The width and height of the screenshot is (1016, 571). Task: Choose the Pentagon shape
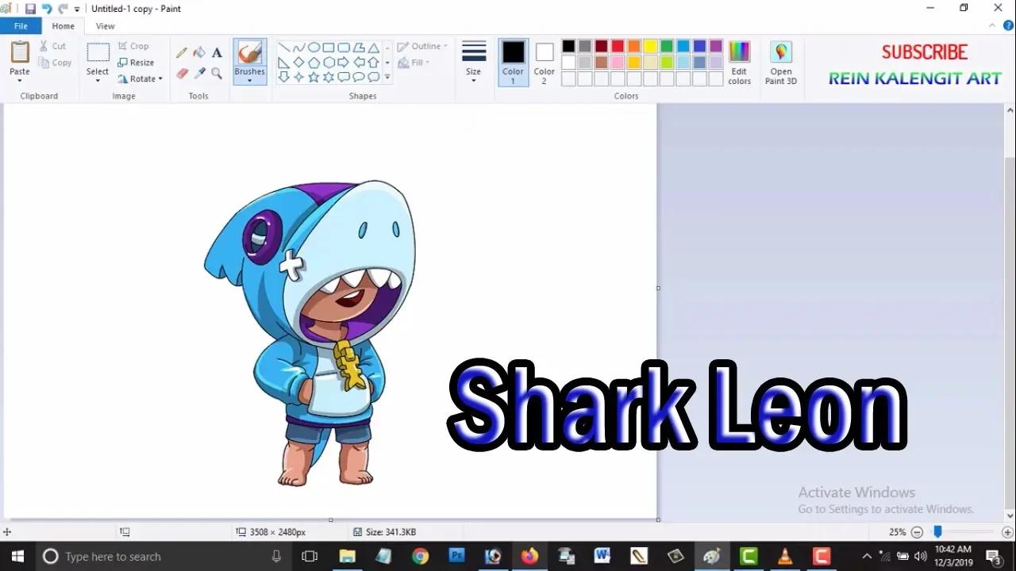point(314,63)
